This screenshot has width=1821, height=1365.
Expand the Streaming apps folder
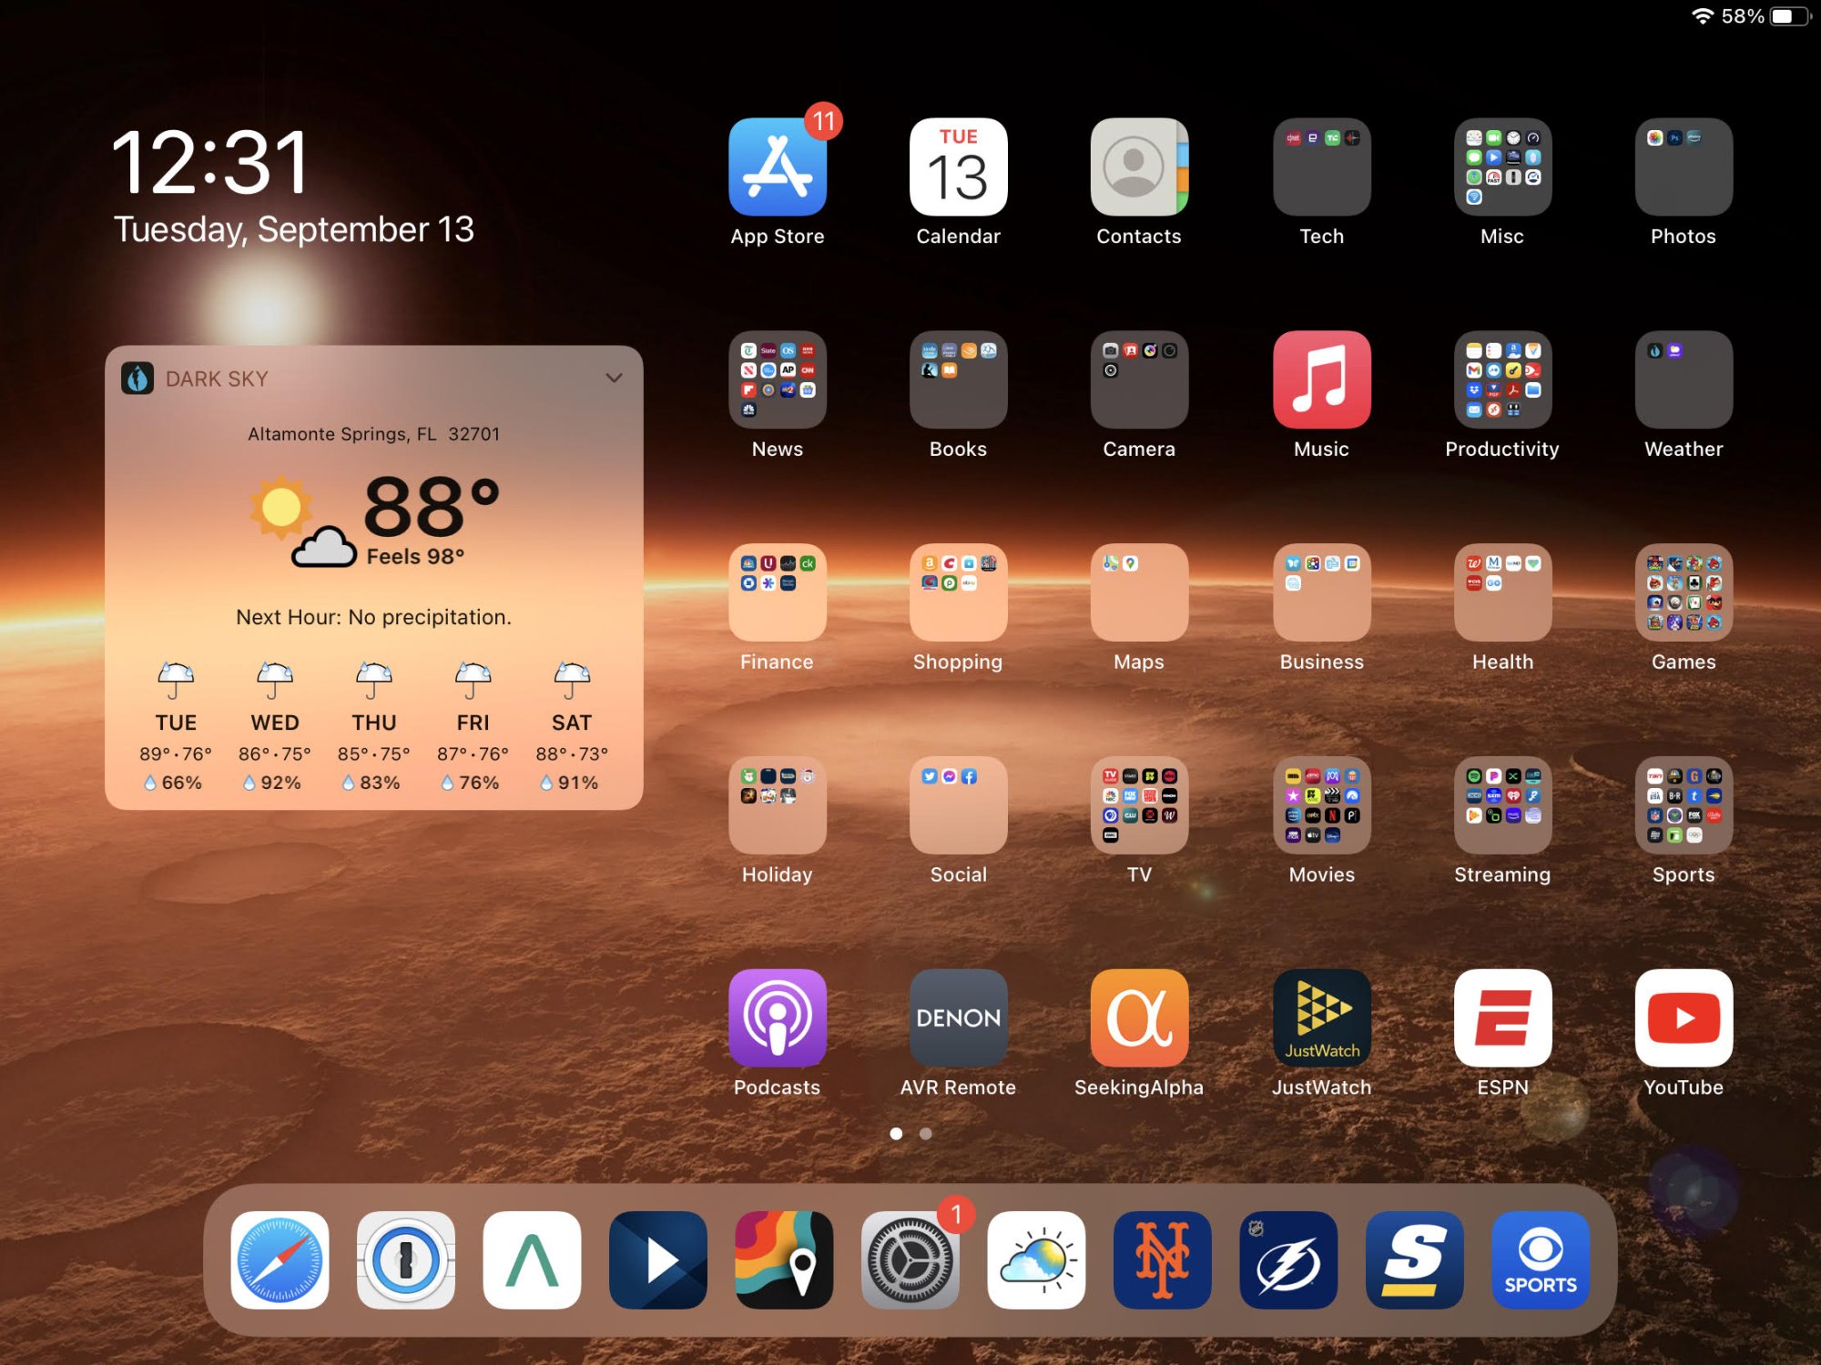click(1502, 805)
